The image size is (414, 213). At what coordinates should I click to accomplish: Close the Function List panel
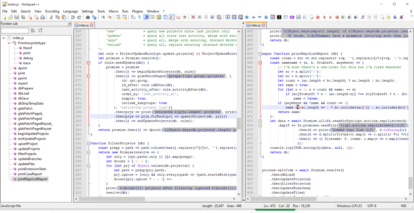(x=69, y=24)
